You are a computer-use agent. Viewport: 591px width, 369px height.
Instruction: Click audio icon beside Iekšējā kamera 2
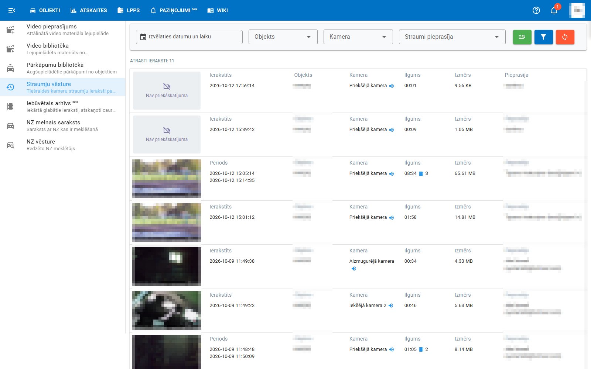click(391, 306)
